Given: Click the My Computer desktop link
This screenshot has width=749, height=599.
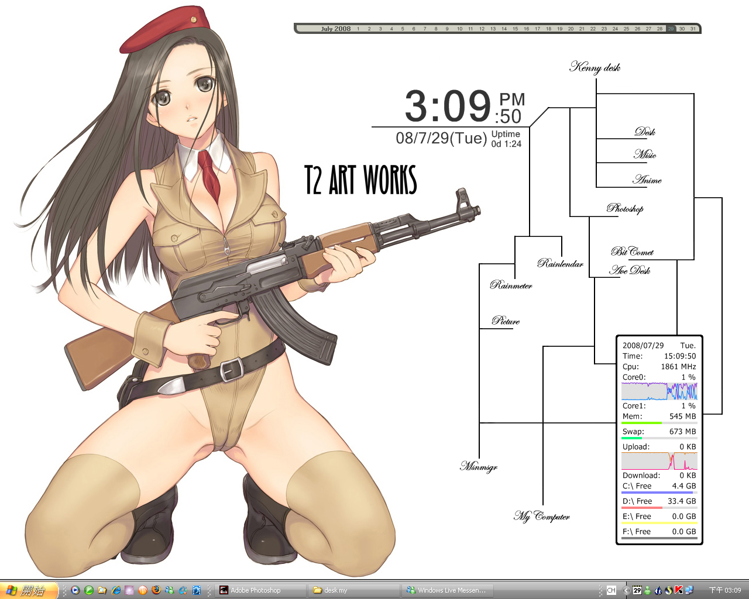Looking at the screenshot, I should [x=542, y=516].
